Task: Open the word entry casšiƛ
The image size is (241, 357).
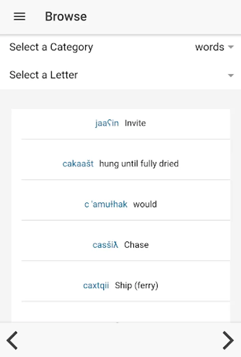Action: 105,245
